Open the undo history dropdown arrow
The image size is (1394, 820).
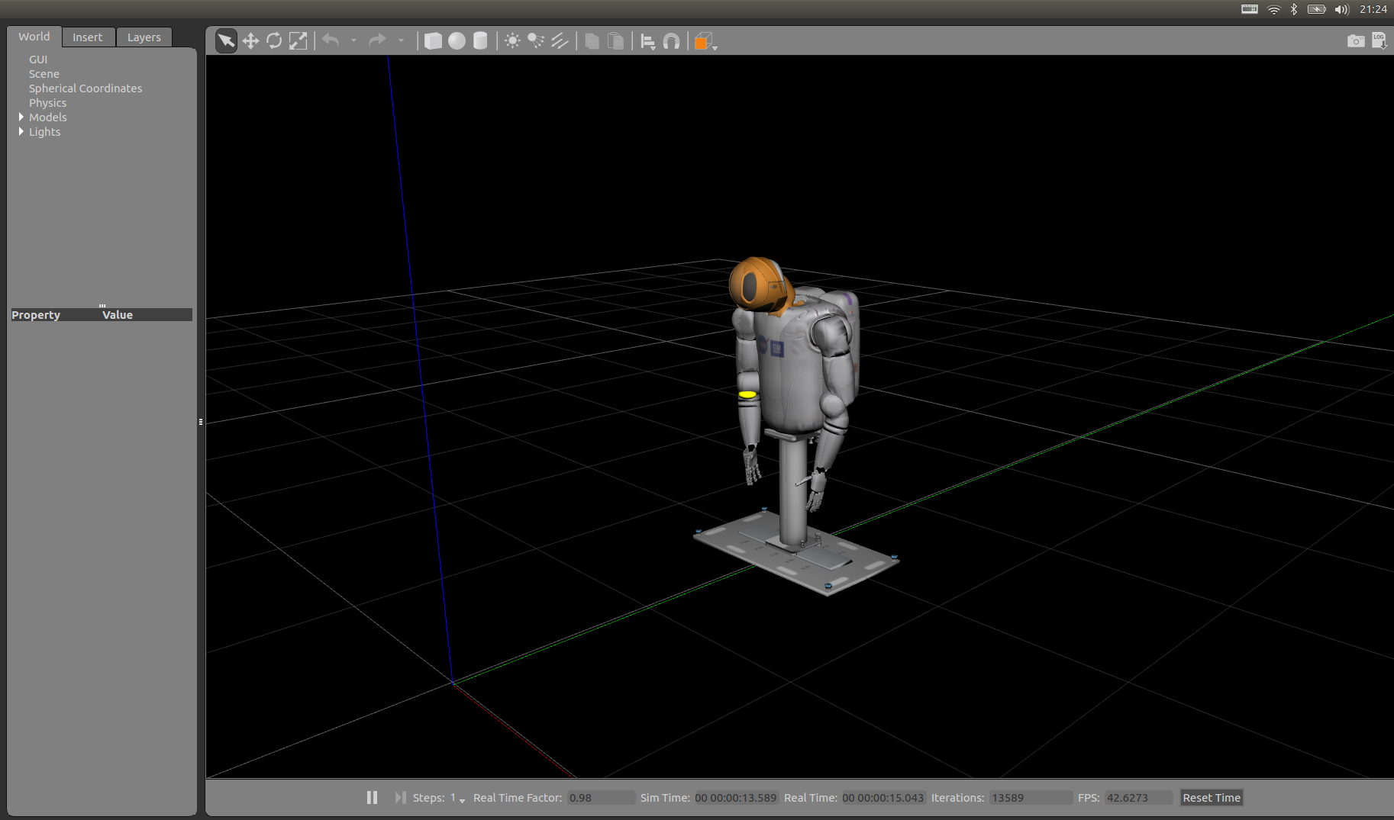(x=353, y=40)
